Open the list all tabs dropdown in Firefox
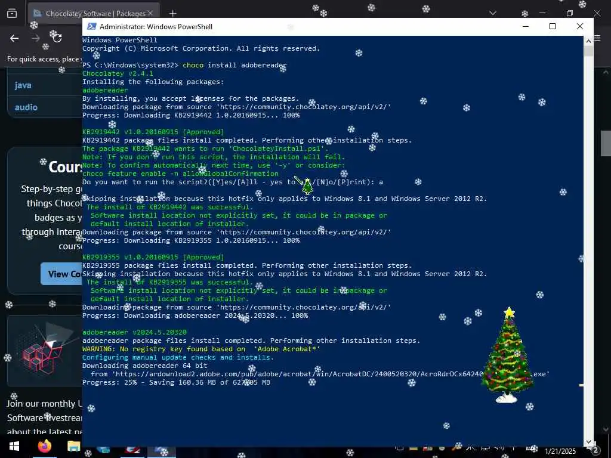 492,13
